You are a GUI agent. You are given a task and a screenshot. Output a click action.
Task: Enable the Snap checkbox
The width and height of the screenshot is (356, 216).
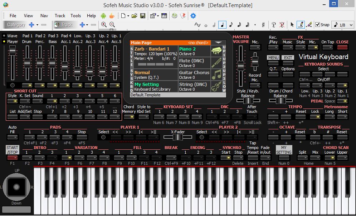(x=318, y=24)
